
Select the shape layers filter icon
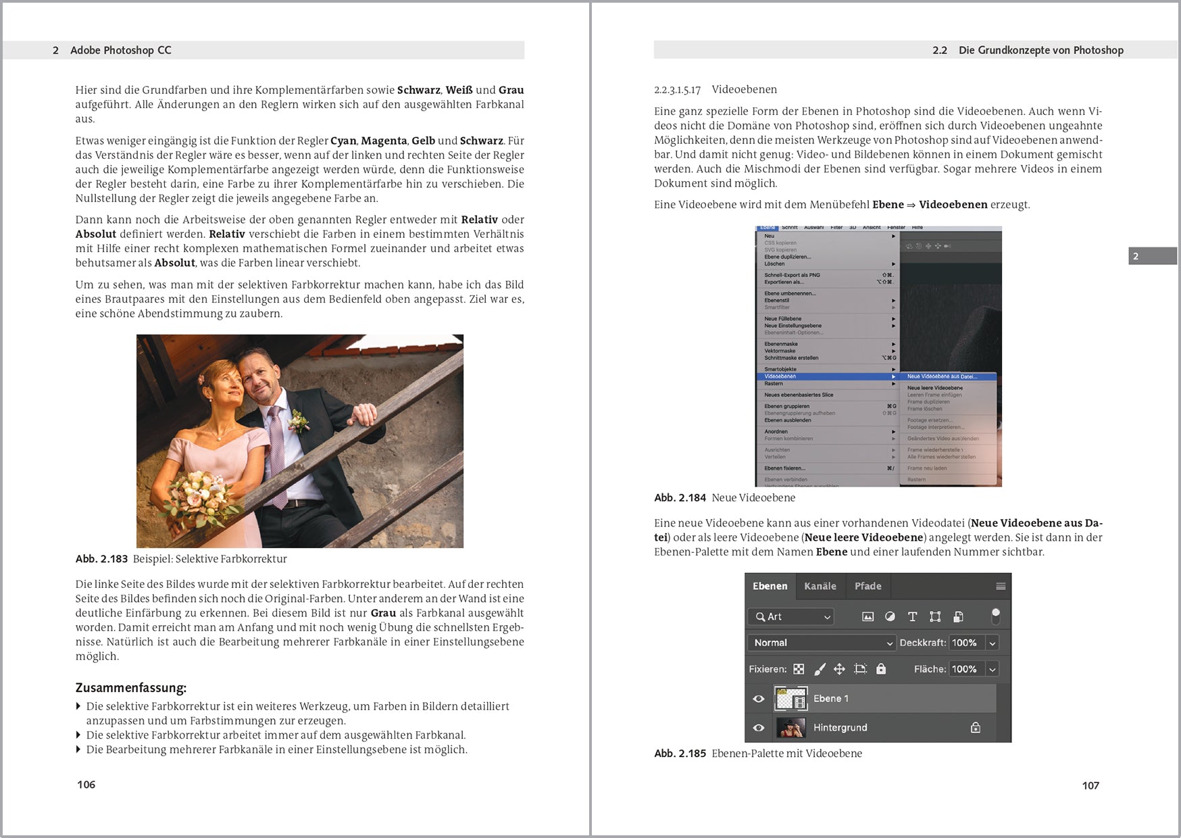(936, 617)
